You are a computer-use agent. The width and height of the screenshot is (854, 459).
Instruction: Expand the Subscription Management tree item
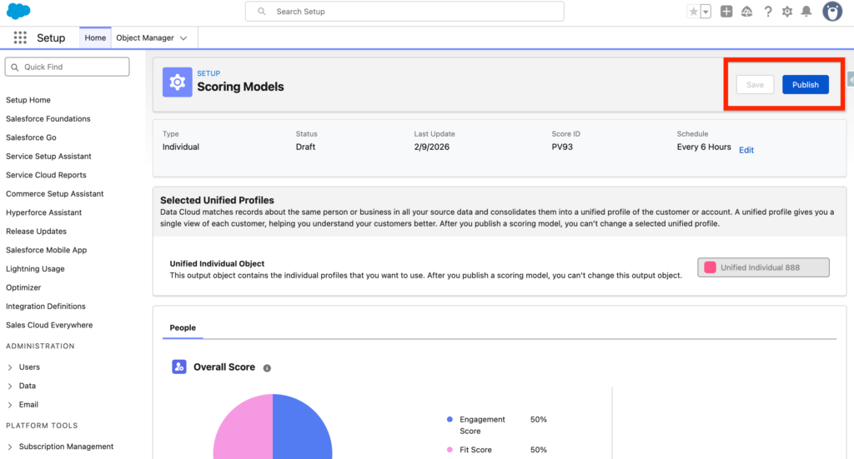coord(10,447)
